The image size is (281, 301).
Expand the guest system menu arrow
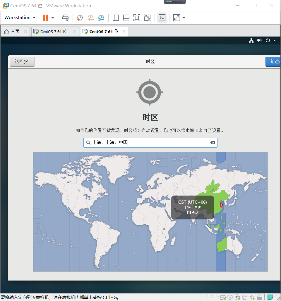pyautogui.click(x=275, y=40)
